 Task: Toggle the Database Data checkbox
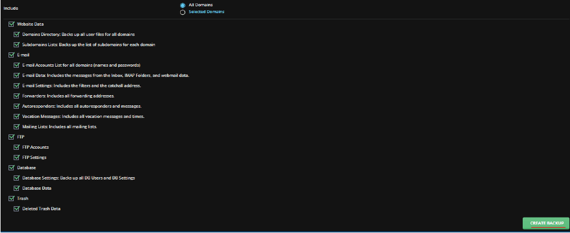coord(17,189)
